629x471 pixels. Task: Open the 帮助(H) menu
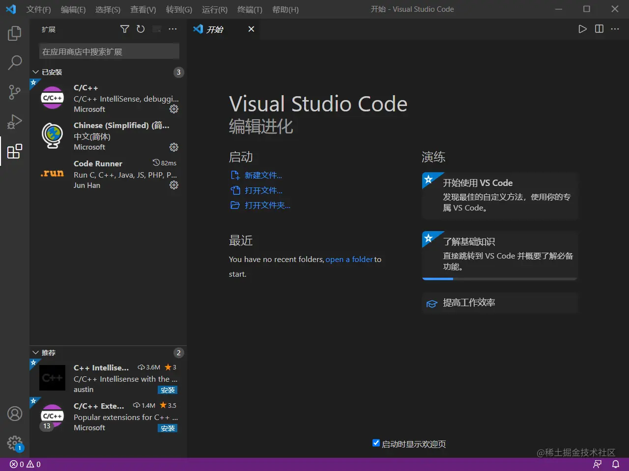coord(285,9)
